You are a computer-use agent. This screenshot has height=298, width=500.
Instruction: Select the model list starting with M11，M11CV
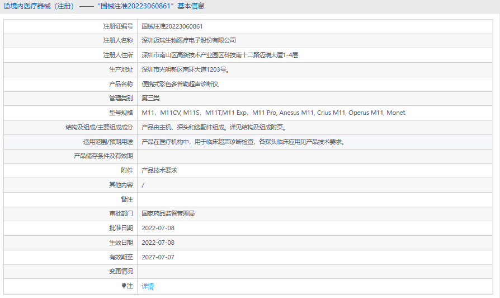[273, 113]
